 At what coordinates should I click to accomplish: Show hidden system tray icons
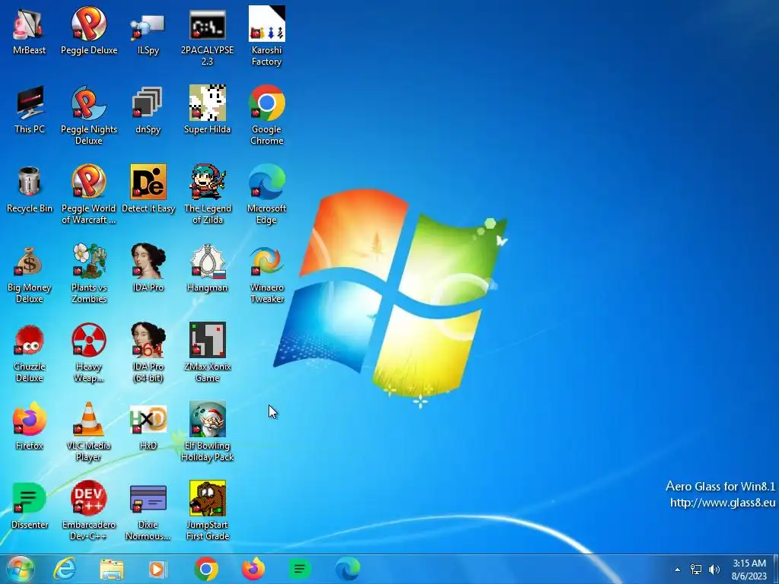[677, 570]
